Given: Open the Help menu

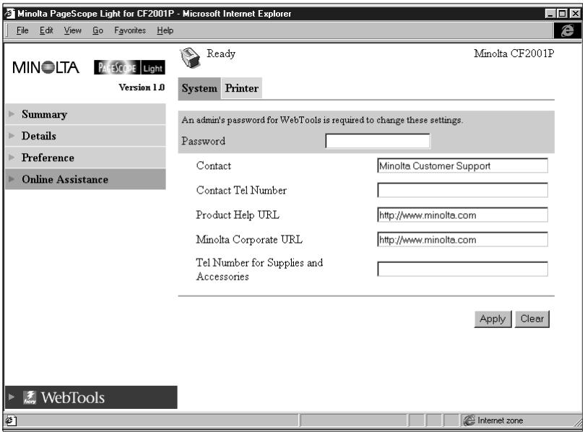Looking at the screenshot, I should click(165, 30).
